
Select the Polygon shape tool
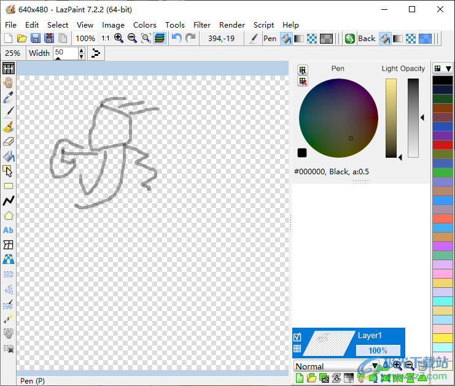tap(9, 215)
